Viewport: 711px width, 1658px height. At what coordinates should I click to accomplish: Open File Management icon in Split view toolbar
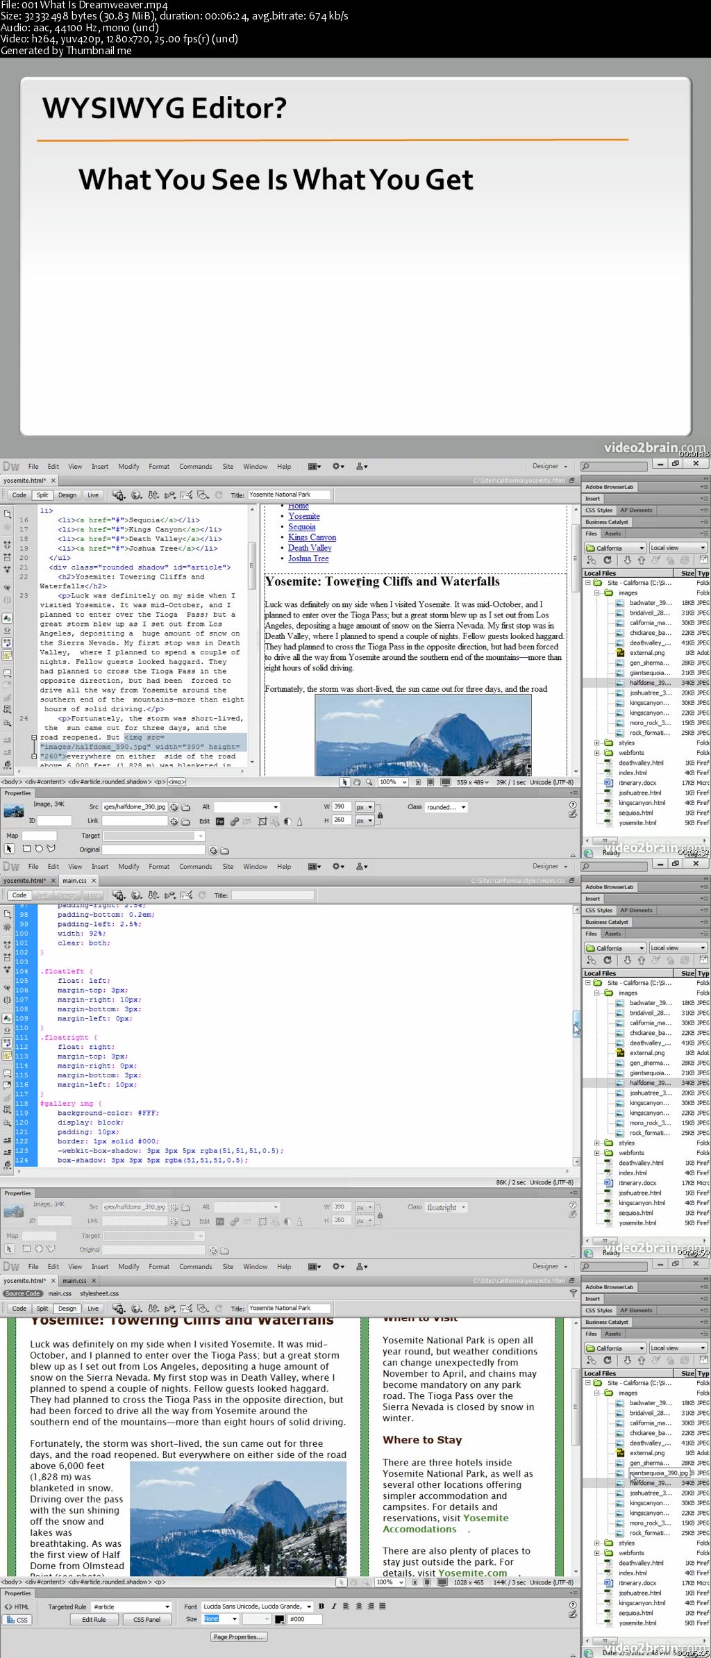153,495
